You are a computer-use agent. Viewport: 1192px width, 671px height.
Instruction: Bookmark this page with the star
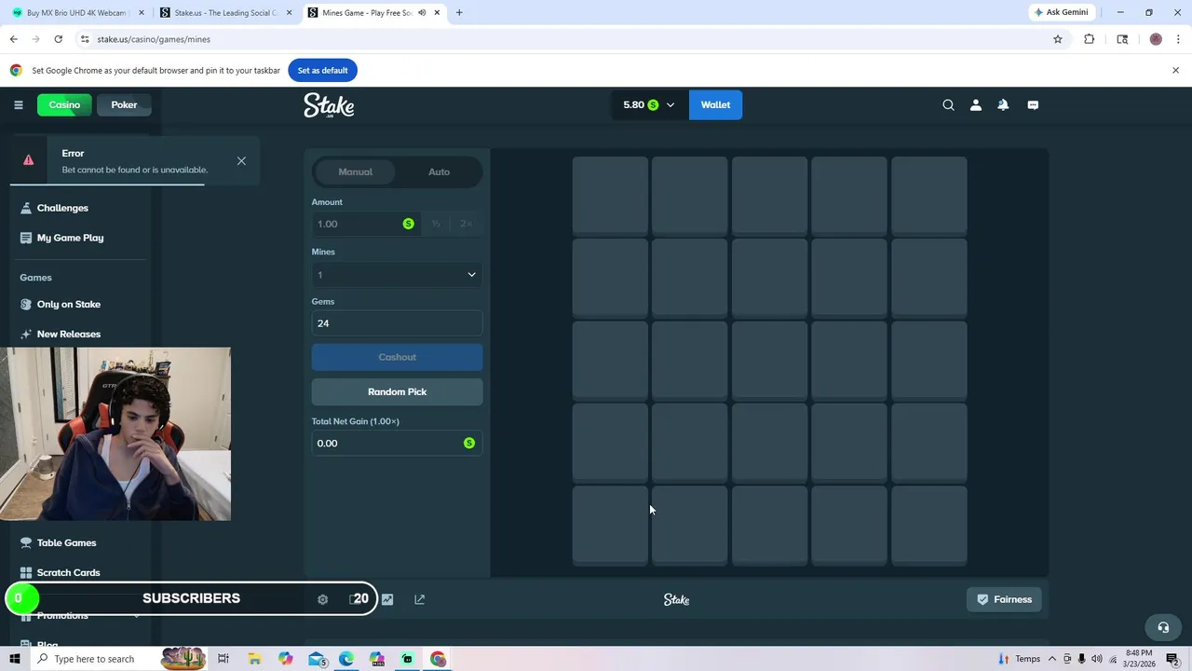(1058, 39)
